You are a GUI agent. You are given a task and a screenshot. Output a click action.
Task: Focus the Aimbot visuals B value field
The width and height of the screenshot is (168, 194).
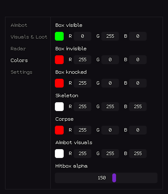click(138, 154)
